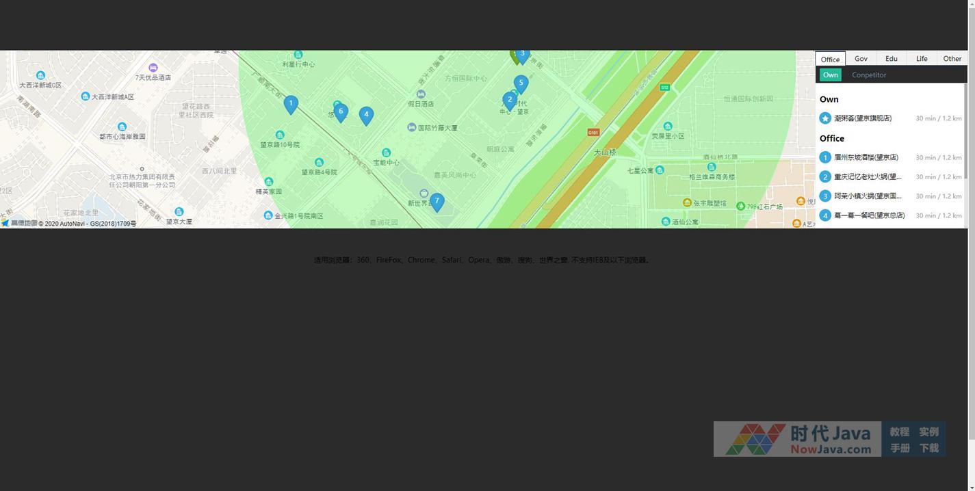Click the star icon for the Own store

[x=825, y=118]
